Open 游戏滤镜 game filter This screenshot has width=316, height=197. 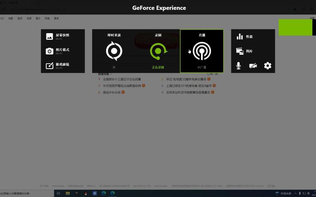[58, 66]
